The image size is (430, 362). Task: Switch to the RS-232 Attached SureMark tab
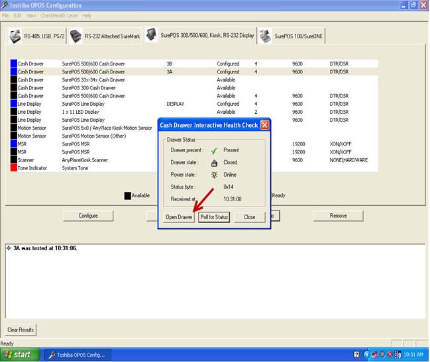coord(111,36)
